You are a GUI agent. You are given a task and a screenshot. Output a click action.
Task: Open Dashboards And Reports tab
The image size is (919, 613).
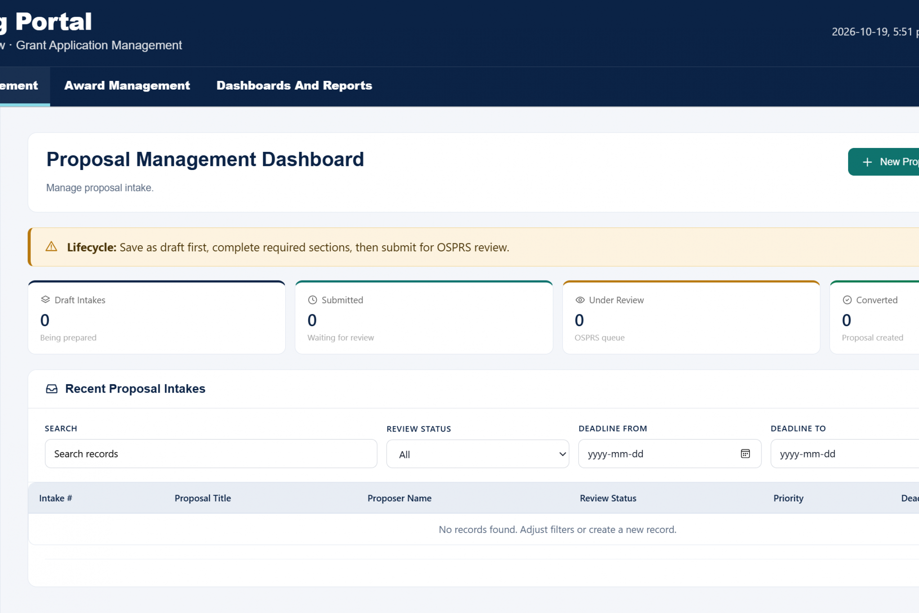[x=294, y=86]
